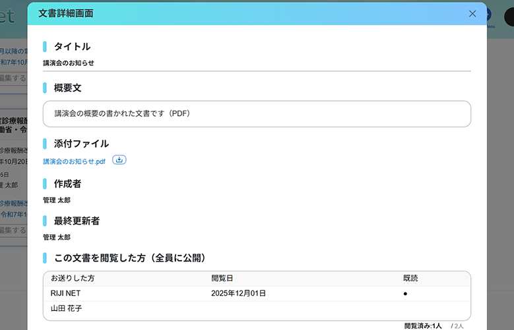
Task: Click the お送りした方 column header
Action: tap(73, 279)
